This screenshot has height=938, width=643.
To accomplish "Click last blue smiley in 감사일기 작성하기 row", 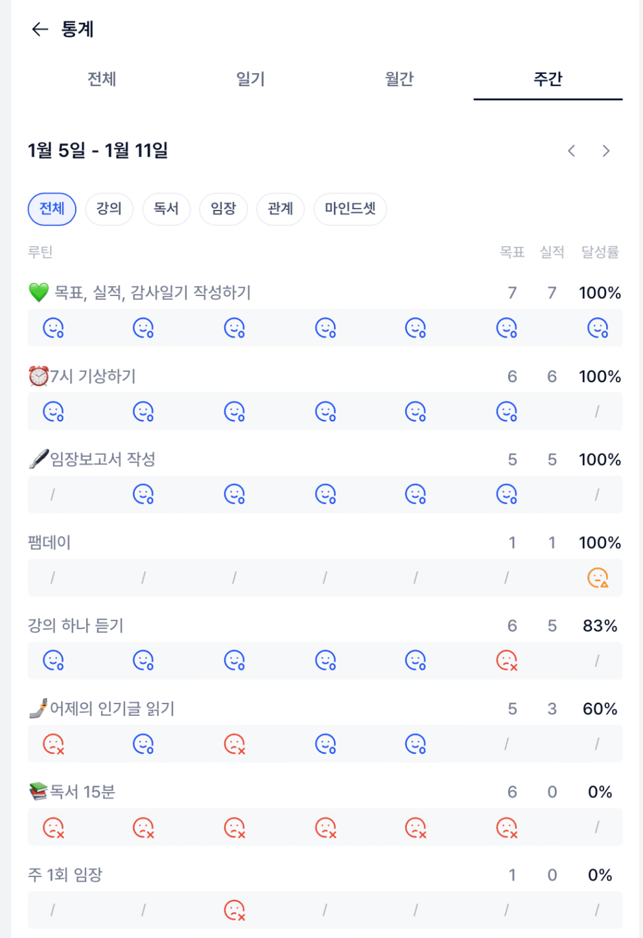I will tap(598, 328).
